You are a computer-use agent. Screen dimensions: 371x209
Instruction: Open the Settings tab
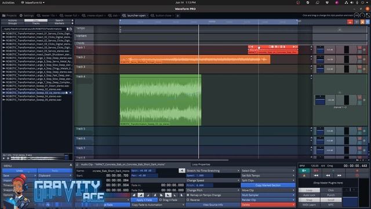coord(27,16)
